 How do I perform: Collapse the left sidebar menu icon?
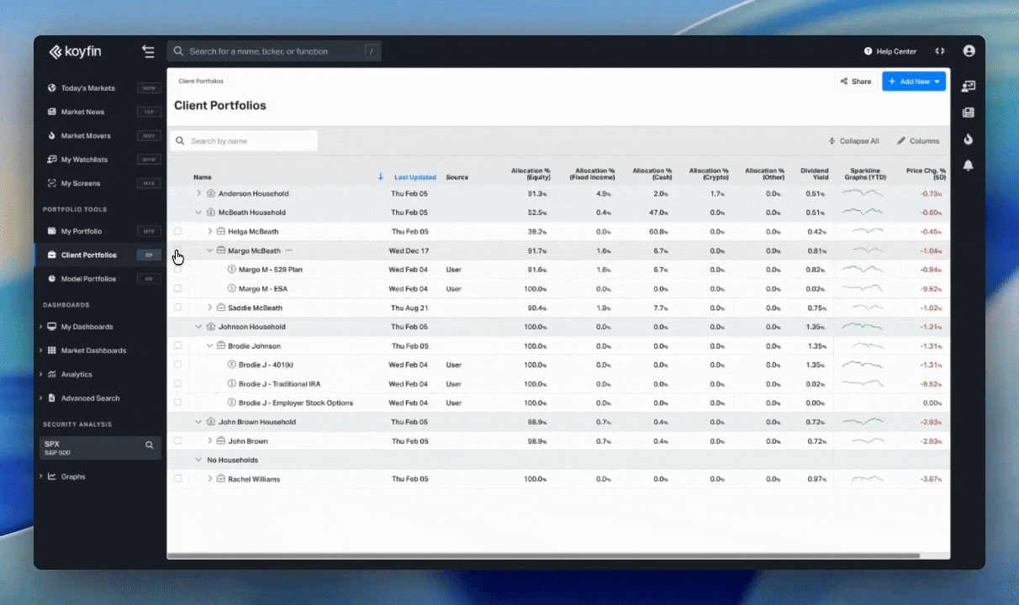pyautogui.click(x=148, y=52)
